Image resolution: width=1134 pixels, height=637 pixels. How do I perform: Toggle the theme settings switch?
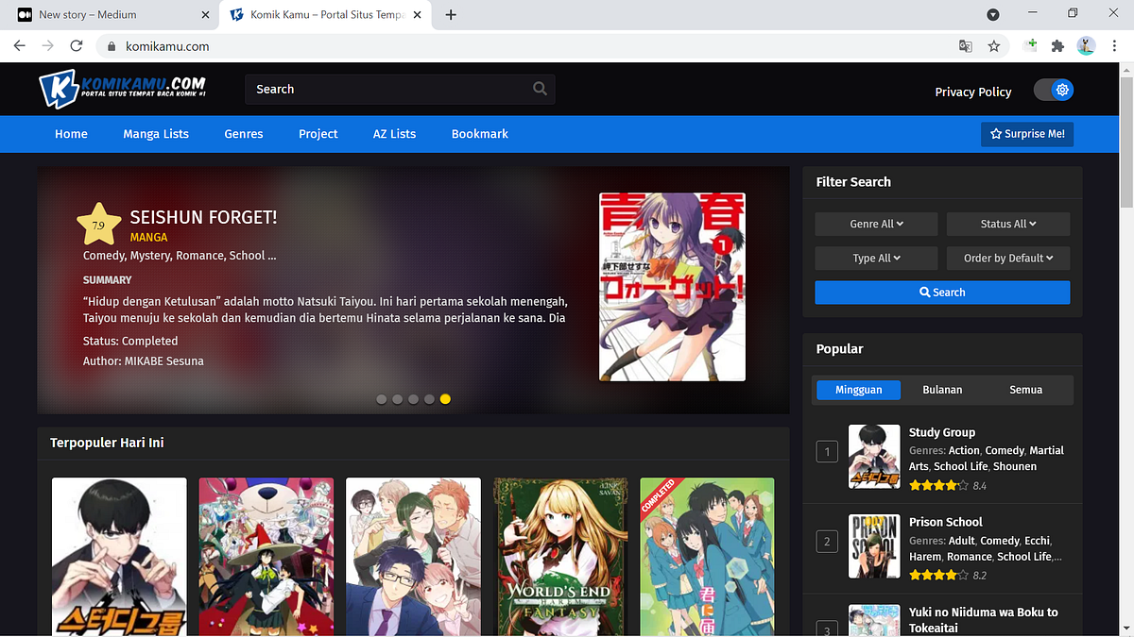pyautogui.click(x=1054, y=91)
